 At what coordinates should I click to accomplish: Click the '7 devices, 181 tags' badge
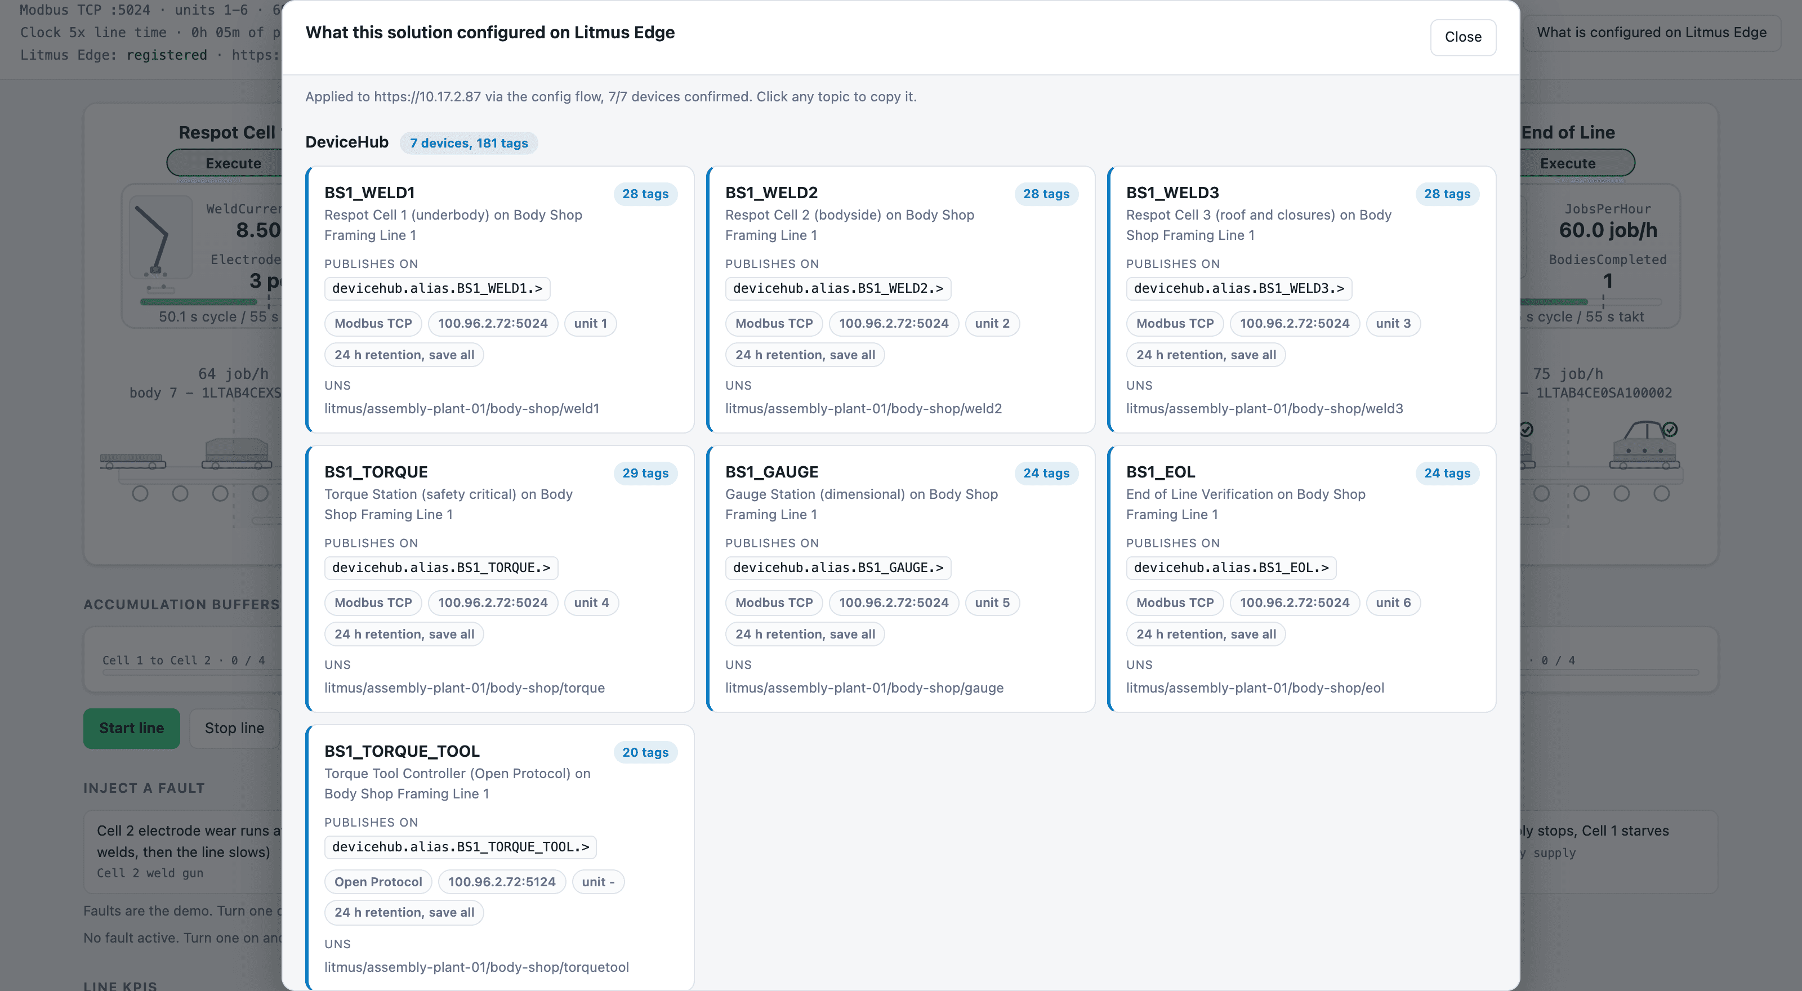point(469,142)
